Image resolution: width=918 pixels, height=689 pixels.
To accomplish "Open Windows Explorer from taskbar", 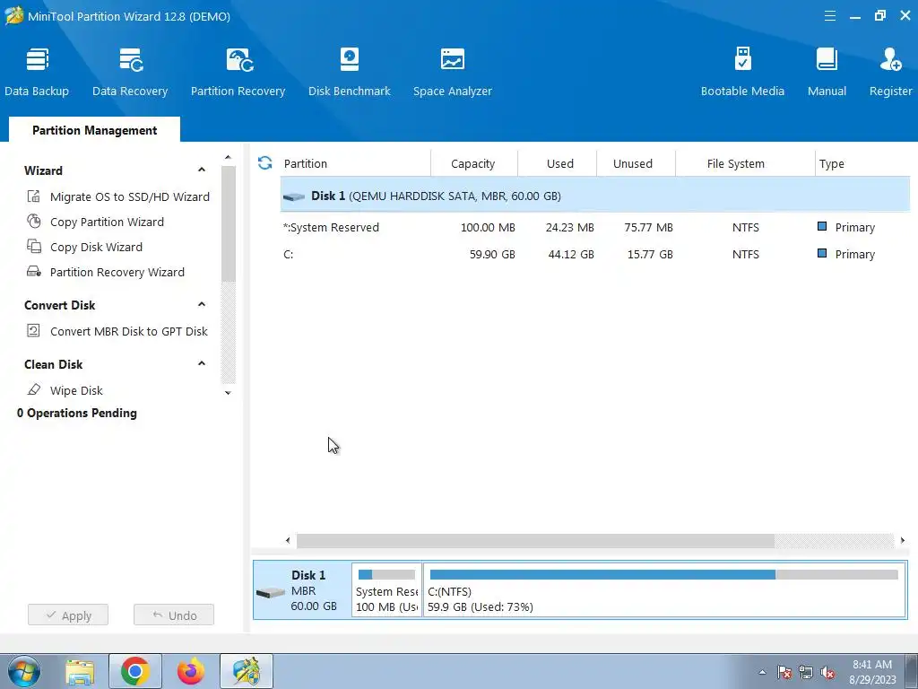I will (x=80, y=671).
